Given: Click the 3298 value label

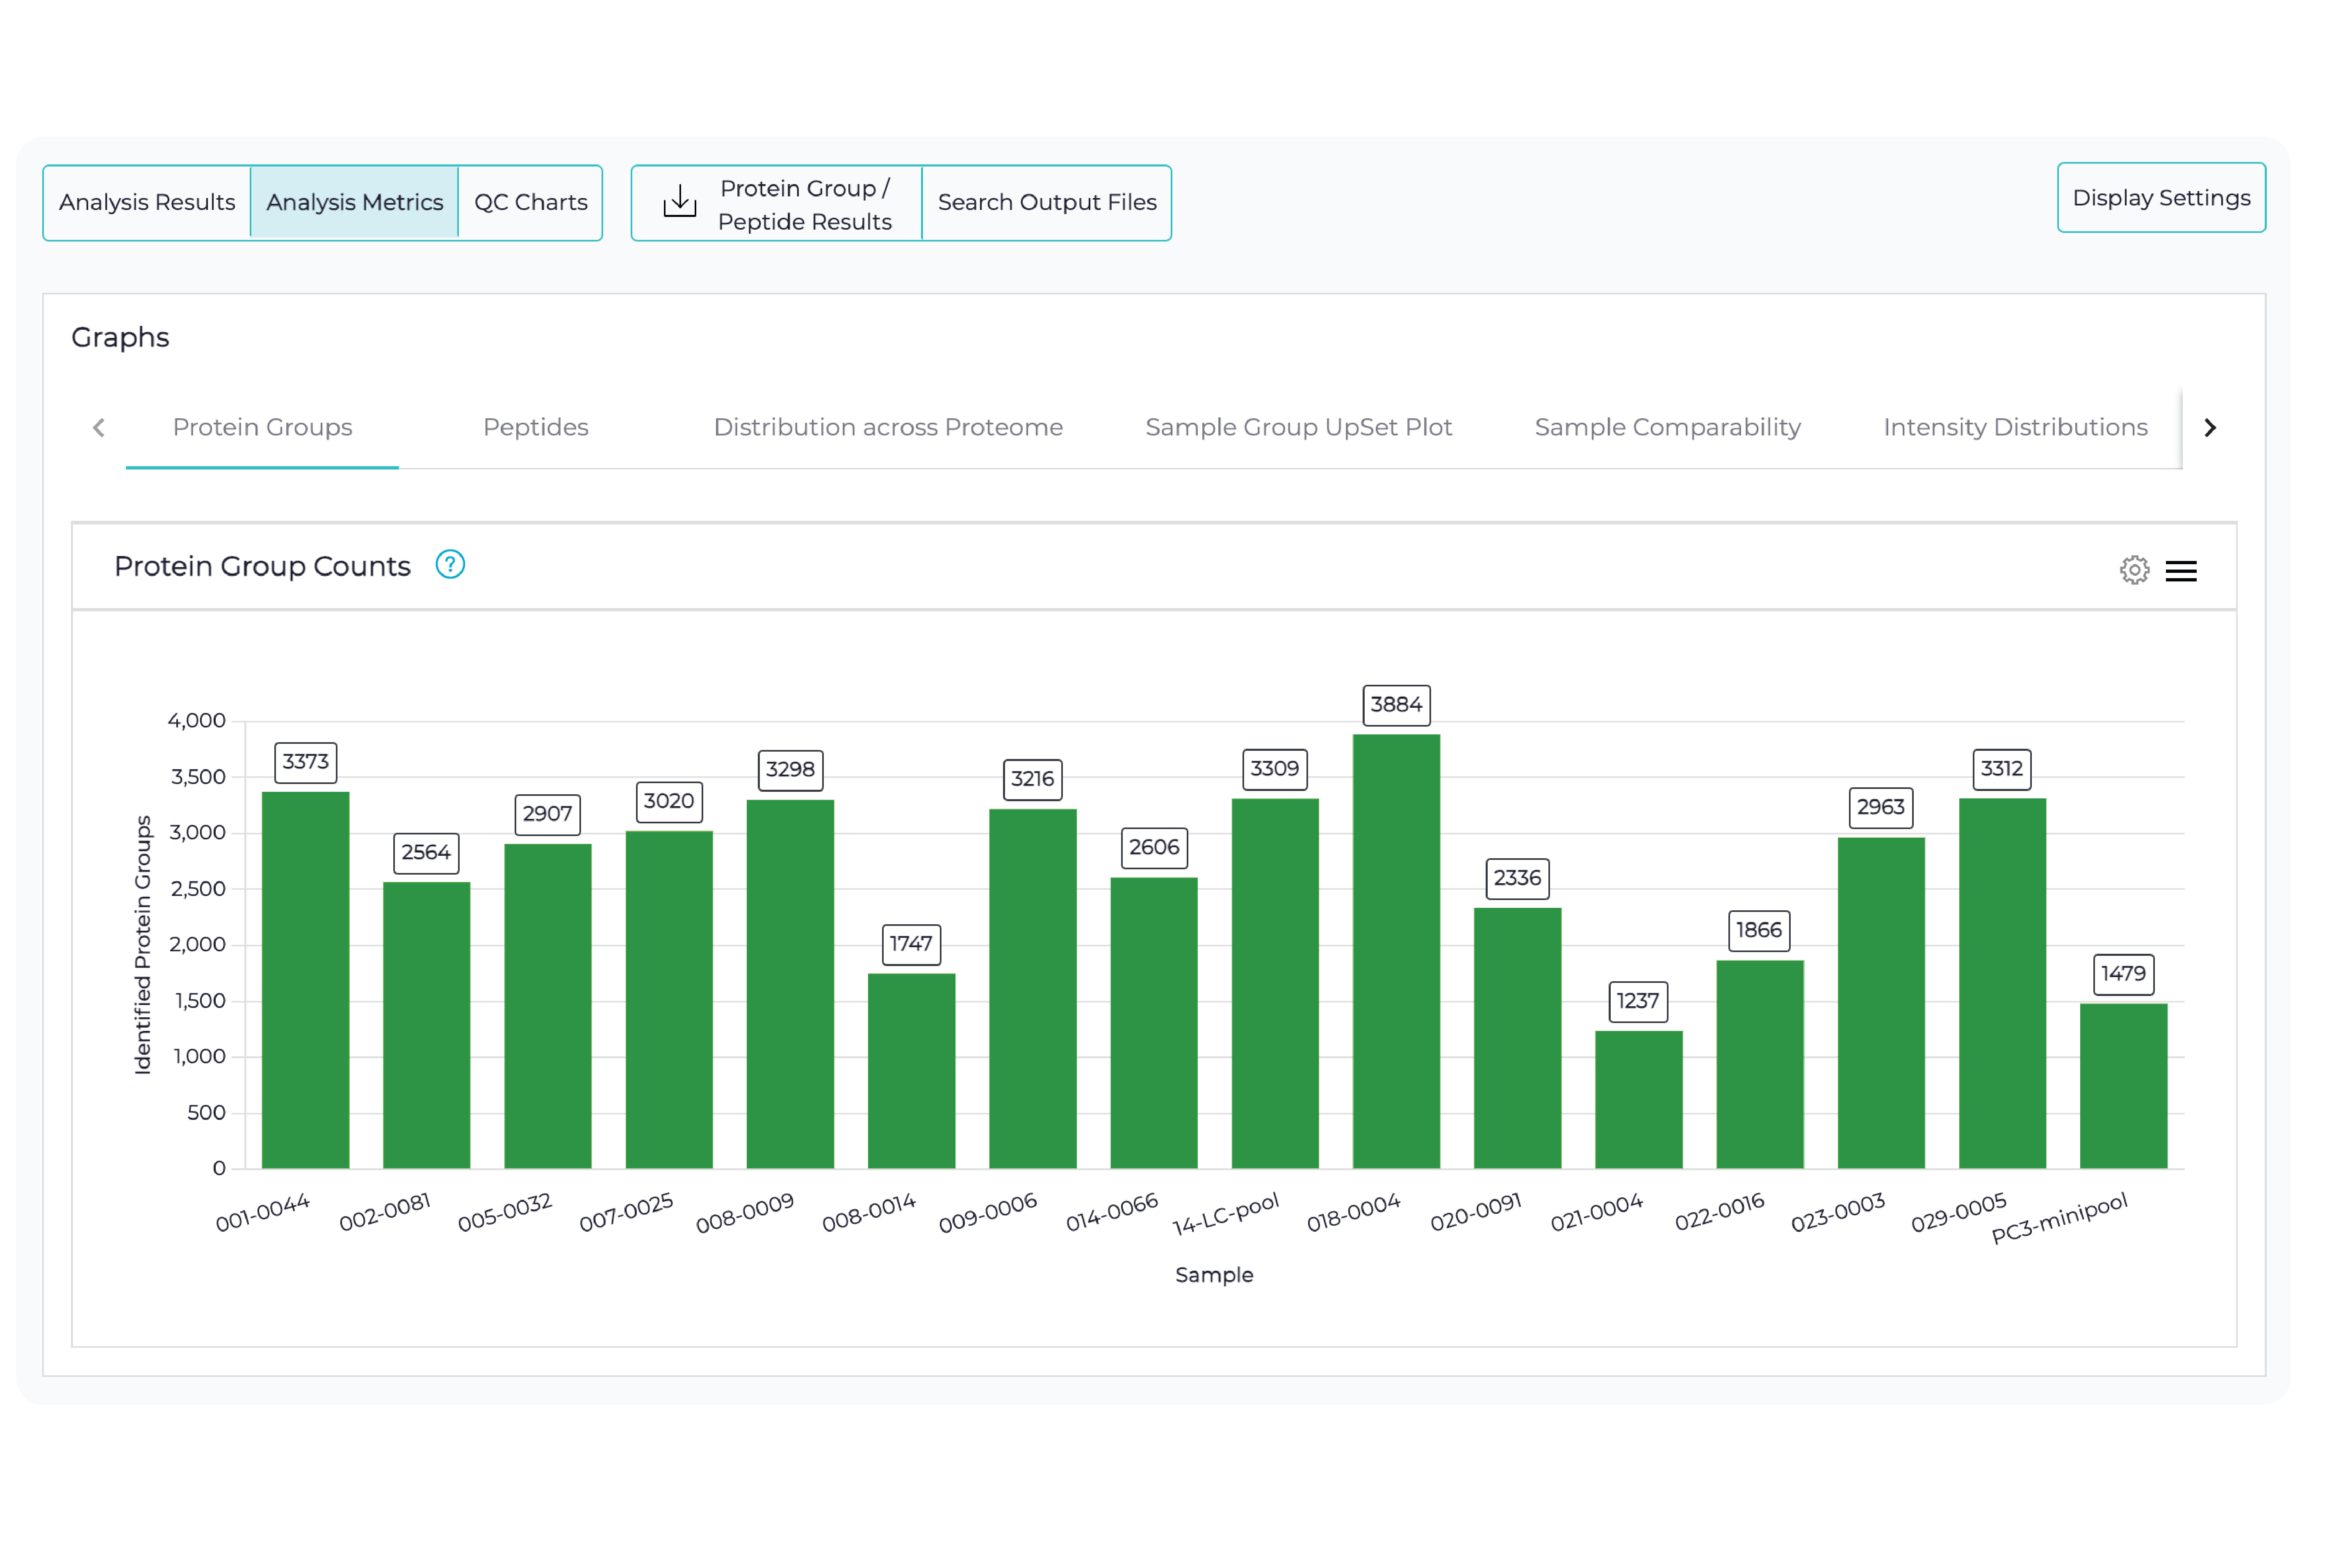Looking at the screenshot, I should point(790,770).
